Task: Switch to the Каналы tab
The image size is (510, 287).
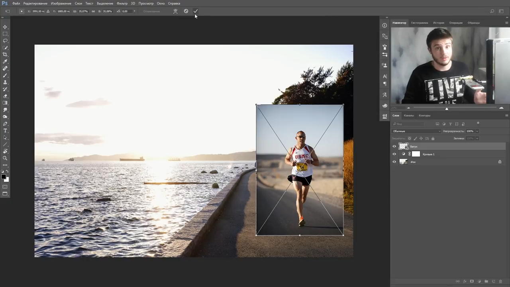Action: pyautogui.click(x=409, y=116)
